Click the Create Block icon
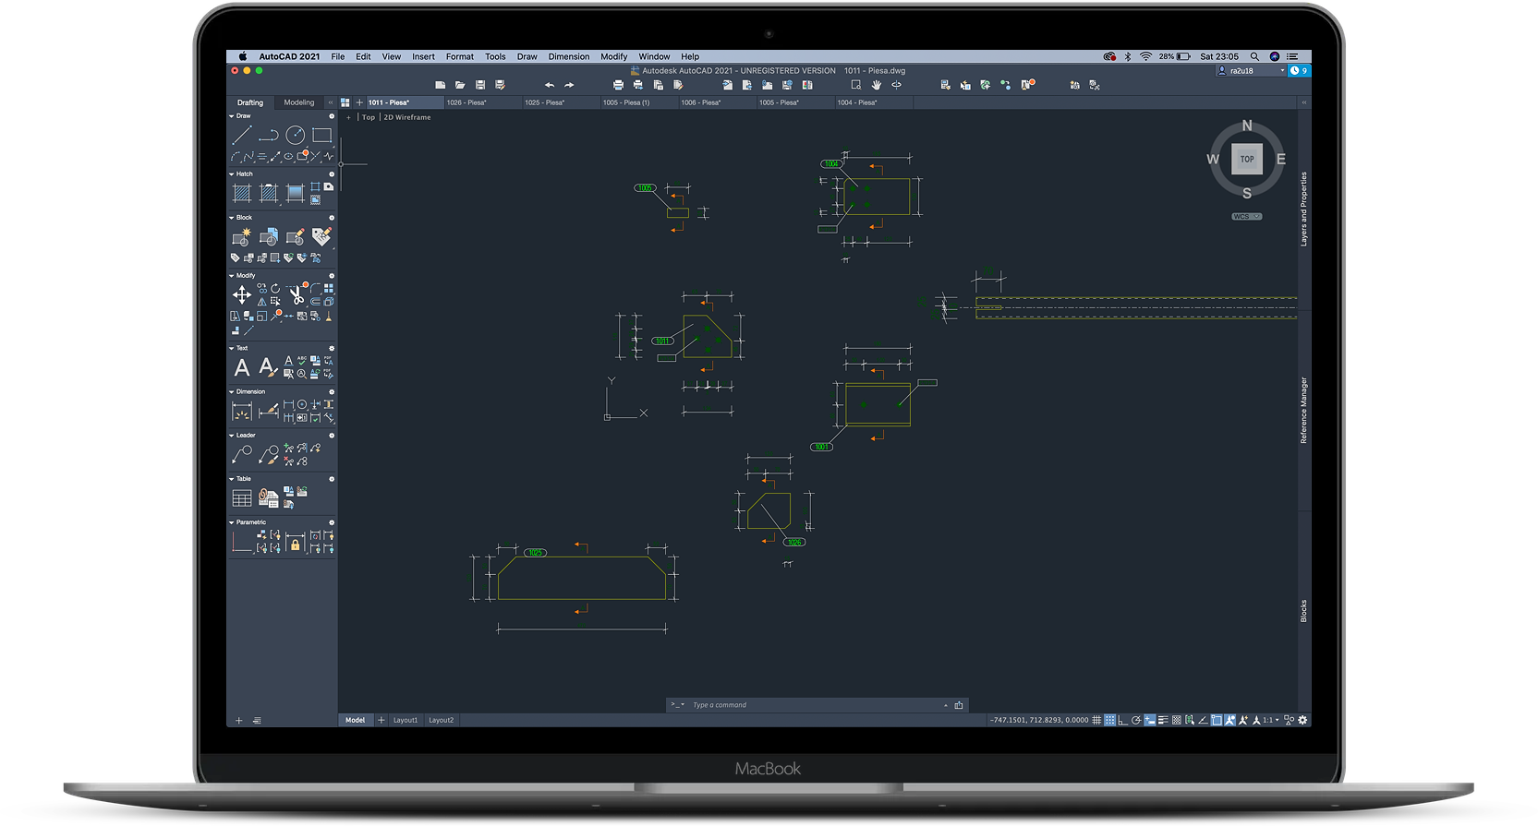Viewport: 1538px width, 826px height. (x=242, y=237)
